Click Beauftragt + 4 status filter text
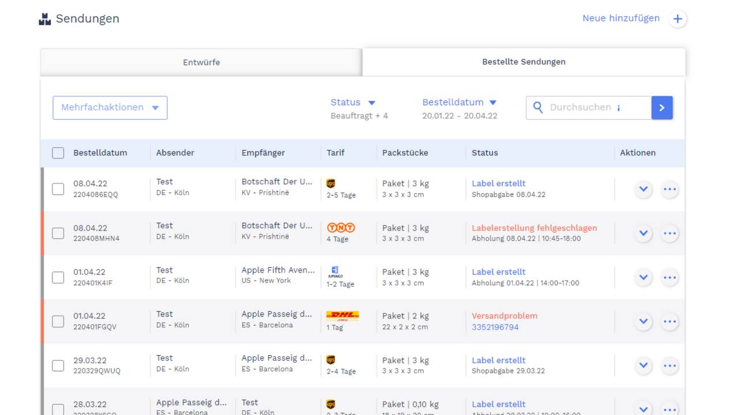Image resolution: width=738 pixels, height=415 pixels. pos(359,116)
